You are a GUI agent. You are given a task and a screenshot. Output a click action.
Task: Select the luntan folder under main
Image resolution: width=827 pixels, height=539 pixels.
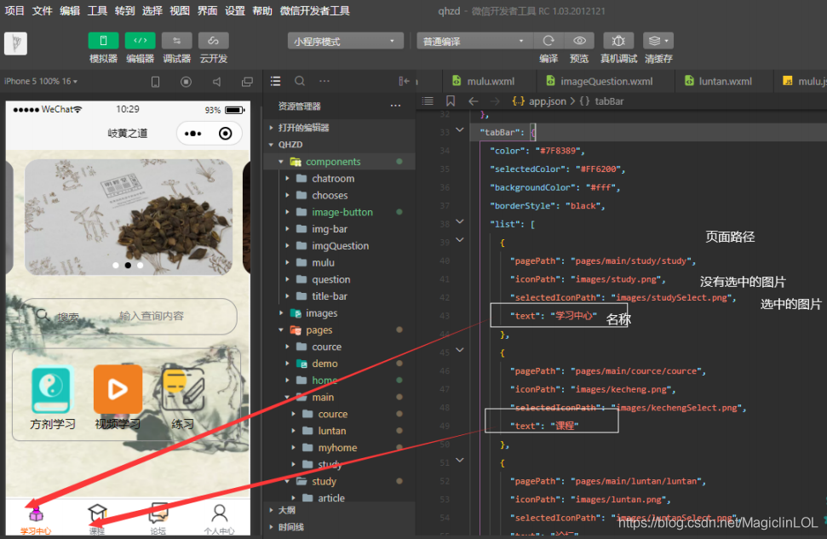coord(331,431)
